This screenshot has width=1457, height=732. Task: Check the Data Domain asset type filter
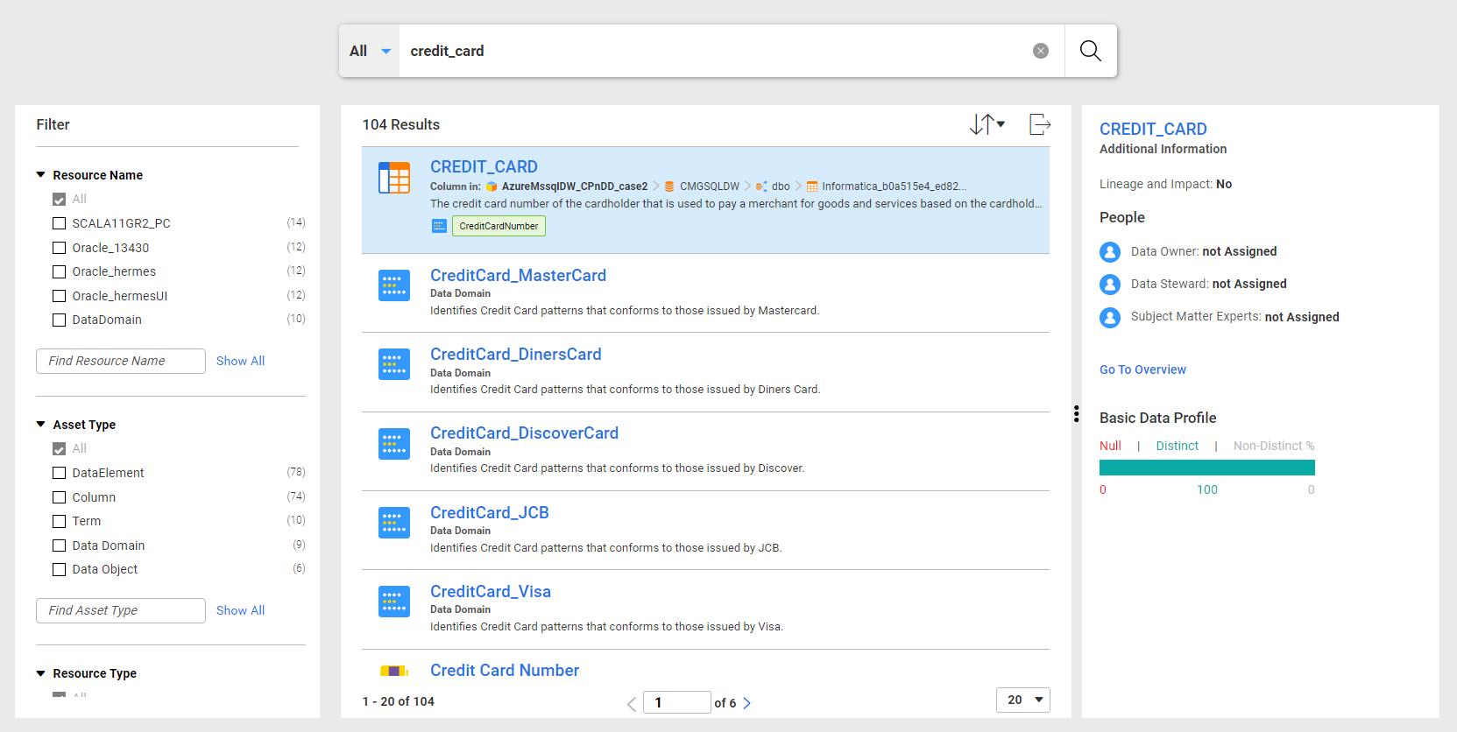(60, 545)
